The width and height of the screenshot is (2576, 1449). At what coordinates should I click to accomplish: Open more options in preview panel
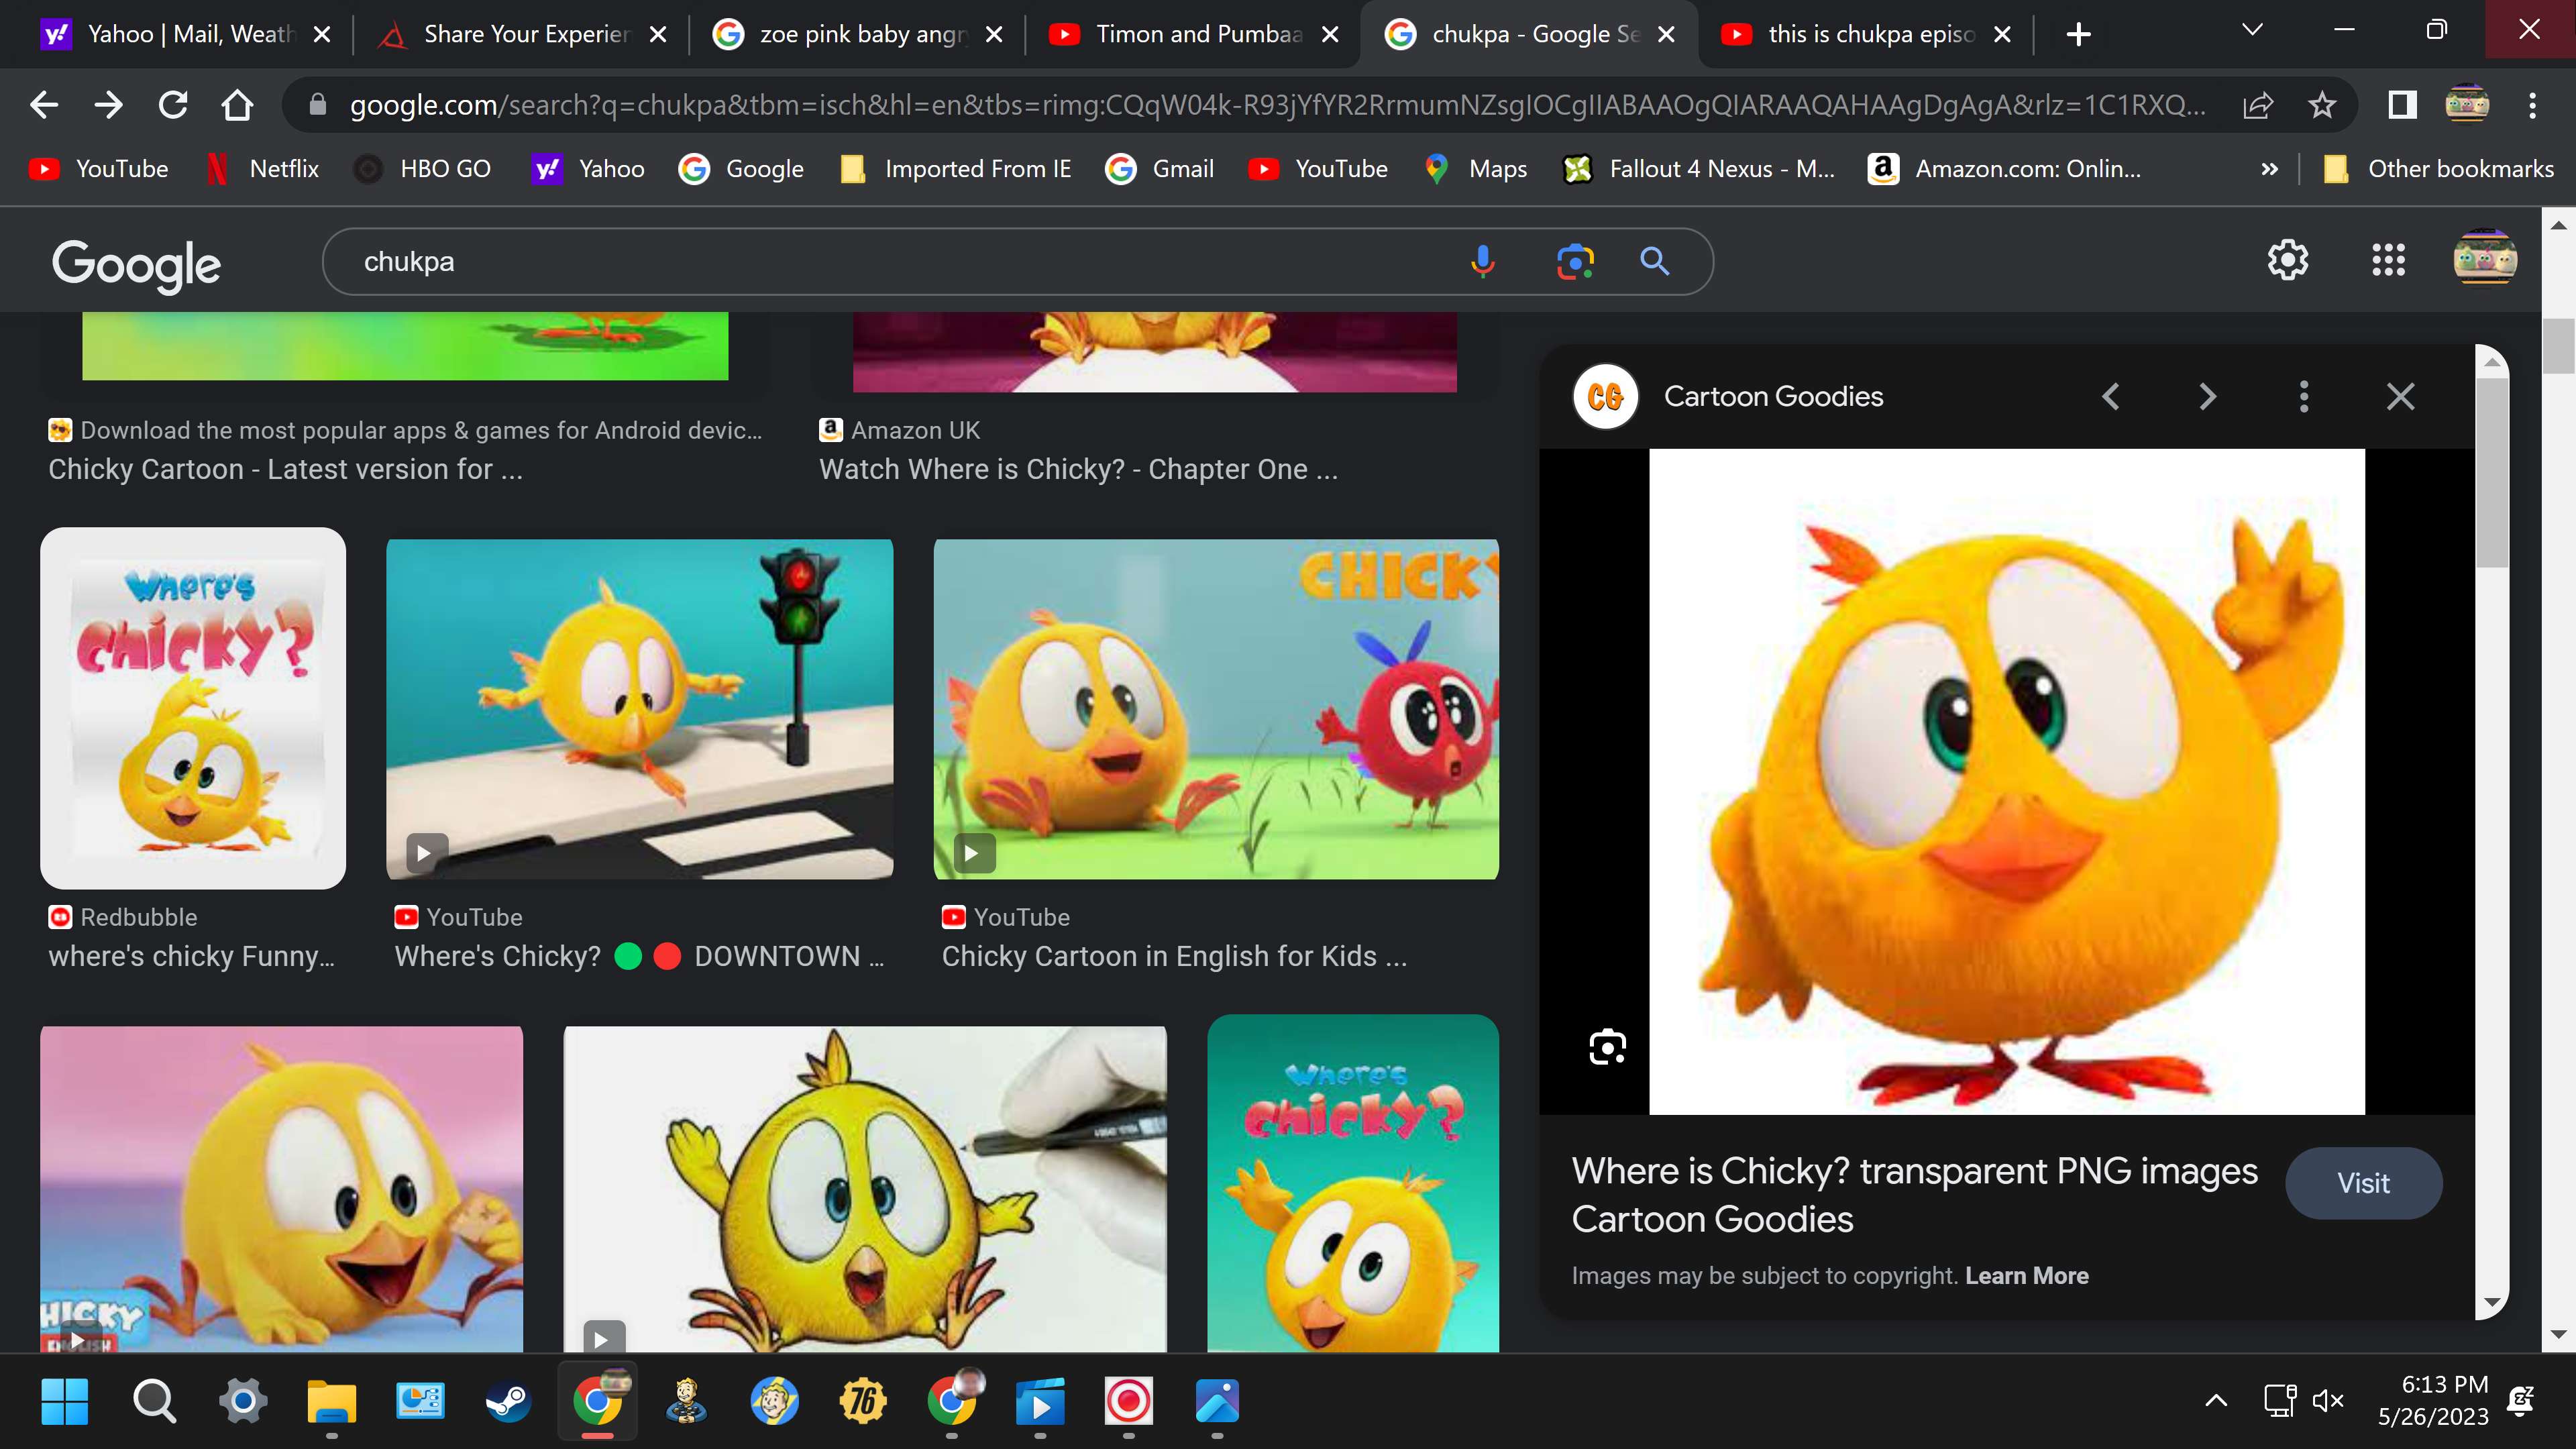click(x=2304, y=397)
